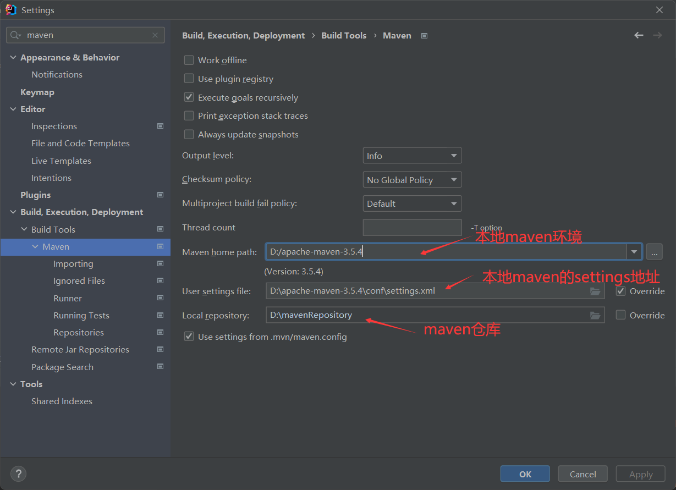Click the Cancel button
Image resolution: width=676 pixels, height=490 pixels.
point(583,474)
